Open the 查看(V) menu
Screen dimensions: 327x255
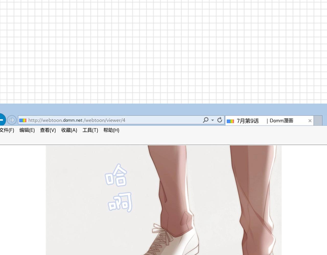pos(48,130)
